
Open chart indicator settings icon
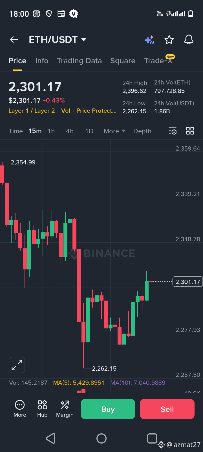pos(173,131)
